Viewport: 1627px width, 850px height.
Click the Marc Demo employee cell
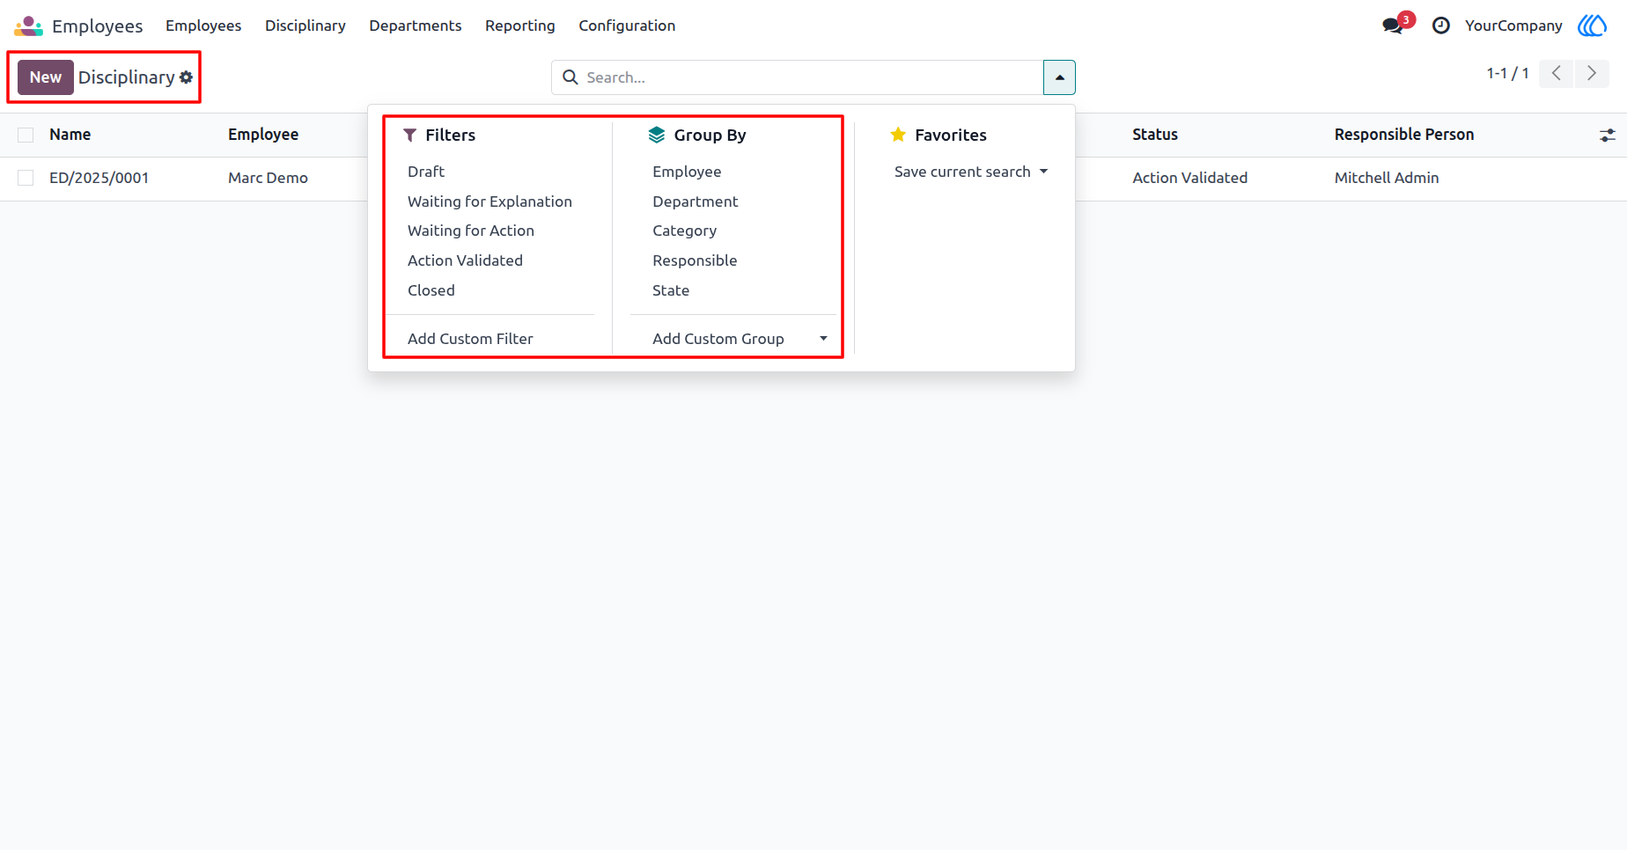coord(268,178)
